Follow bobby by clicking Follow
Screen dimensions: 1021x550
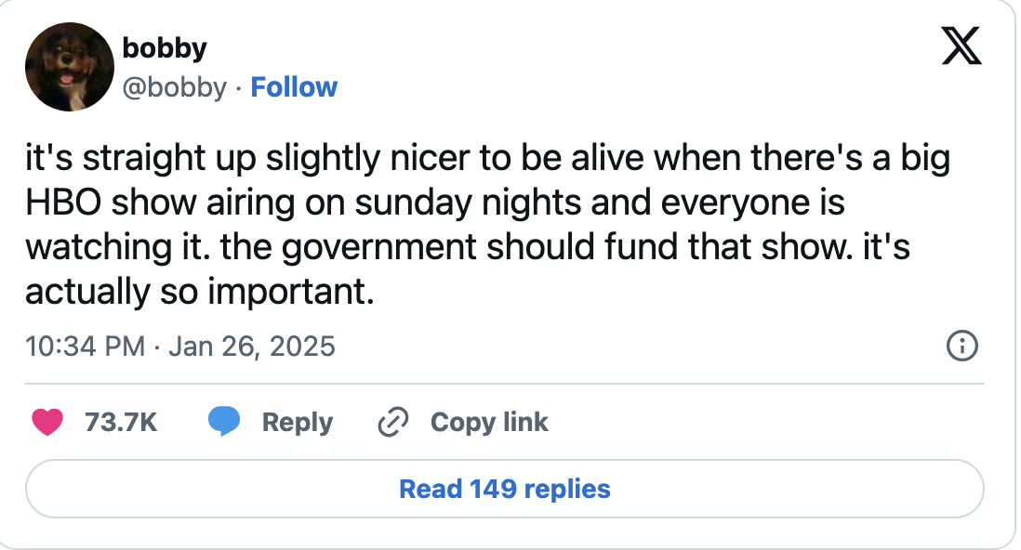tap(295, 86)
